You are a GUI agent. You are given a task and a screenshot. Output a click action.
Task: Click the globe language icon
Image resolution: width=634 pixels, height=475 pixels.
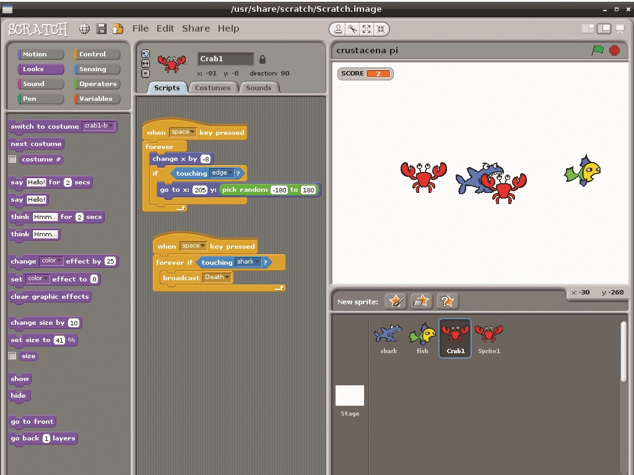tap(84, 28)
